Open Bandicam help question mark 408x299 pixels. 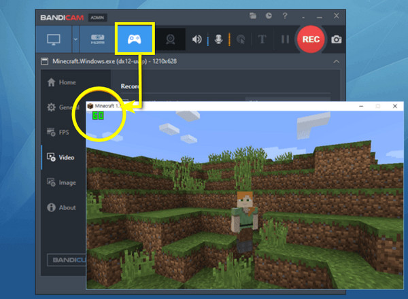pos(285,16)
